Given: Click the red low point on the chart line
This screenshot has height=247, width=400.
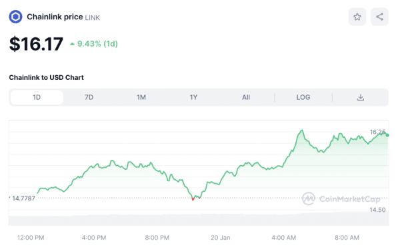Looking at the screenshot, I should click(x=193, y=199).
